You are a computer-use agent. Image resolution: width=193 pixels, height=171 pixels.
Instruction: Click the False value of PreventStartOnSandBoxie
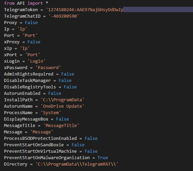[78, 145]
